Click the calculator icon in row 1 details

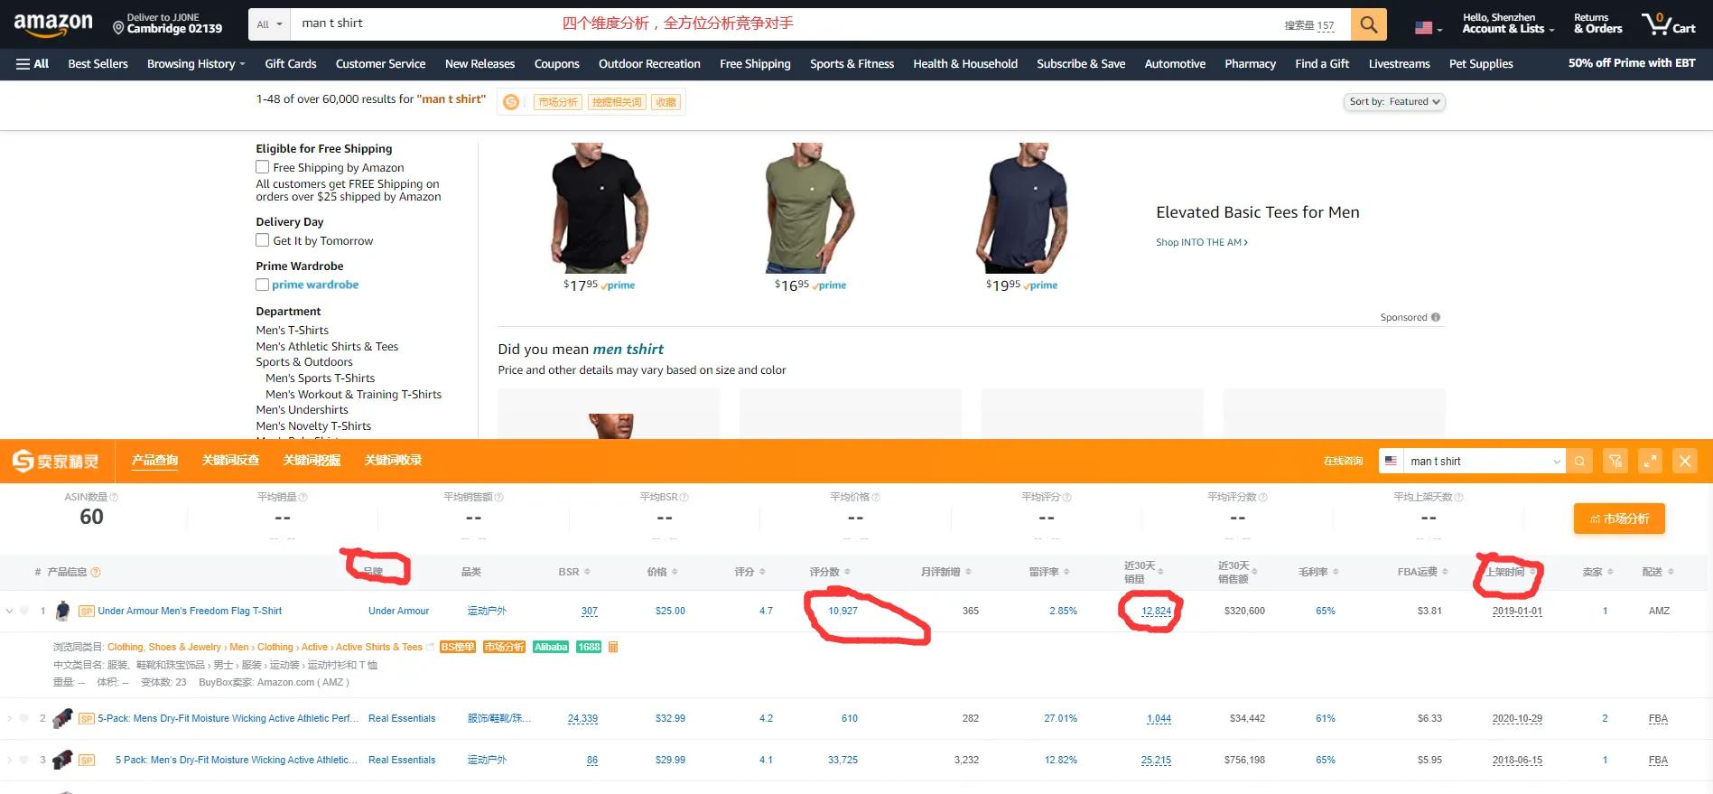(613, 647)
